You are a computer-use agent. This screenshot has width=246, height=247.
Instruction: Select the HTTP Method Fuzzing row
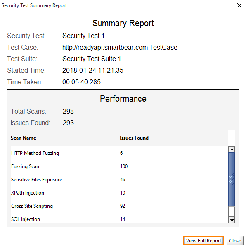(x=119, y=153)
